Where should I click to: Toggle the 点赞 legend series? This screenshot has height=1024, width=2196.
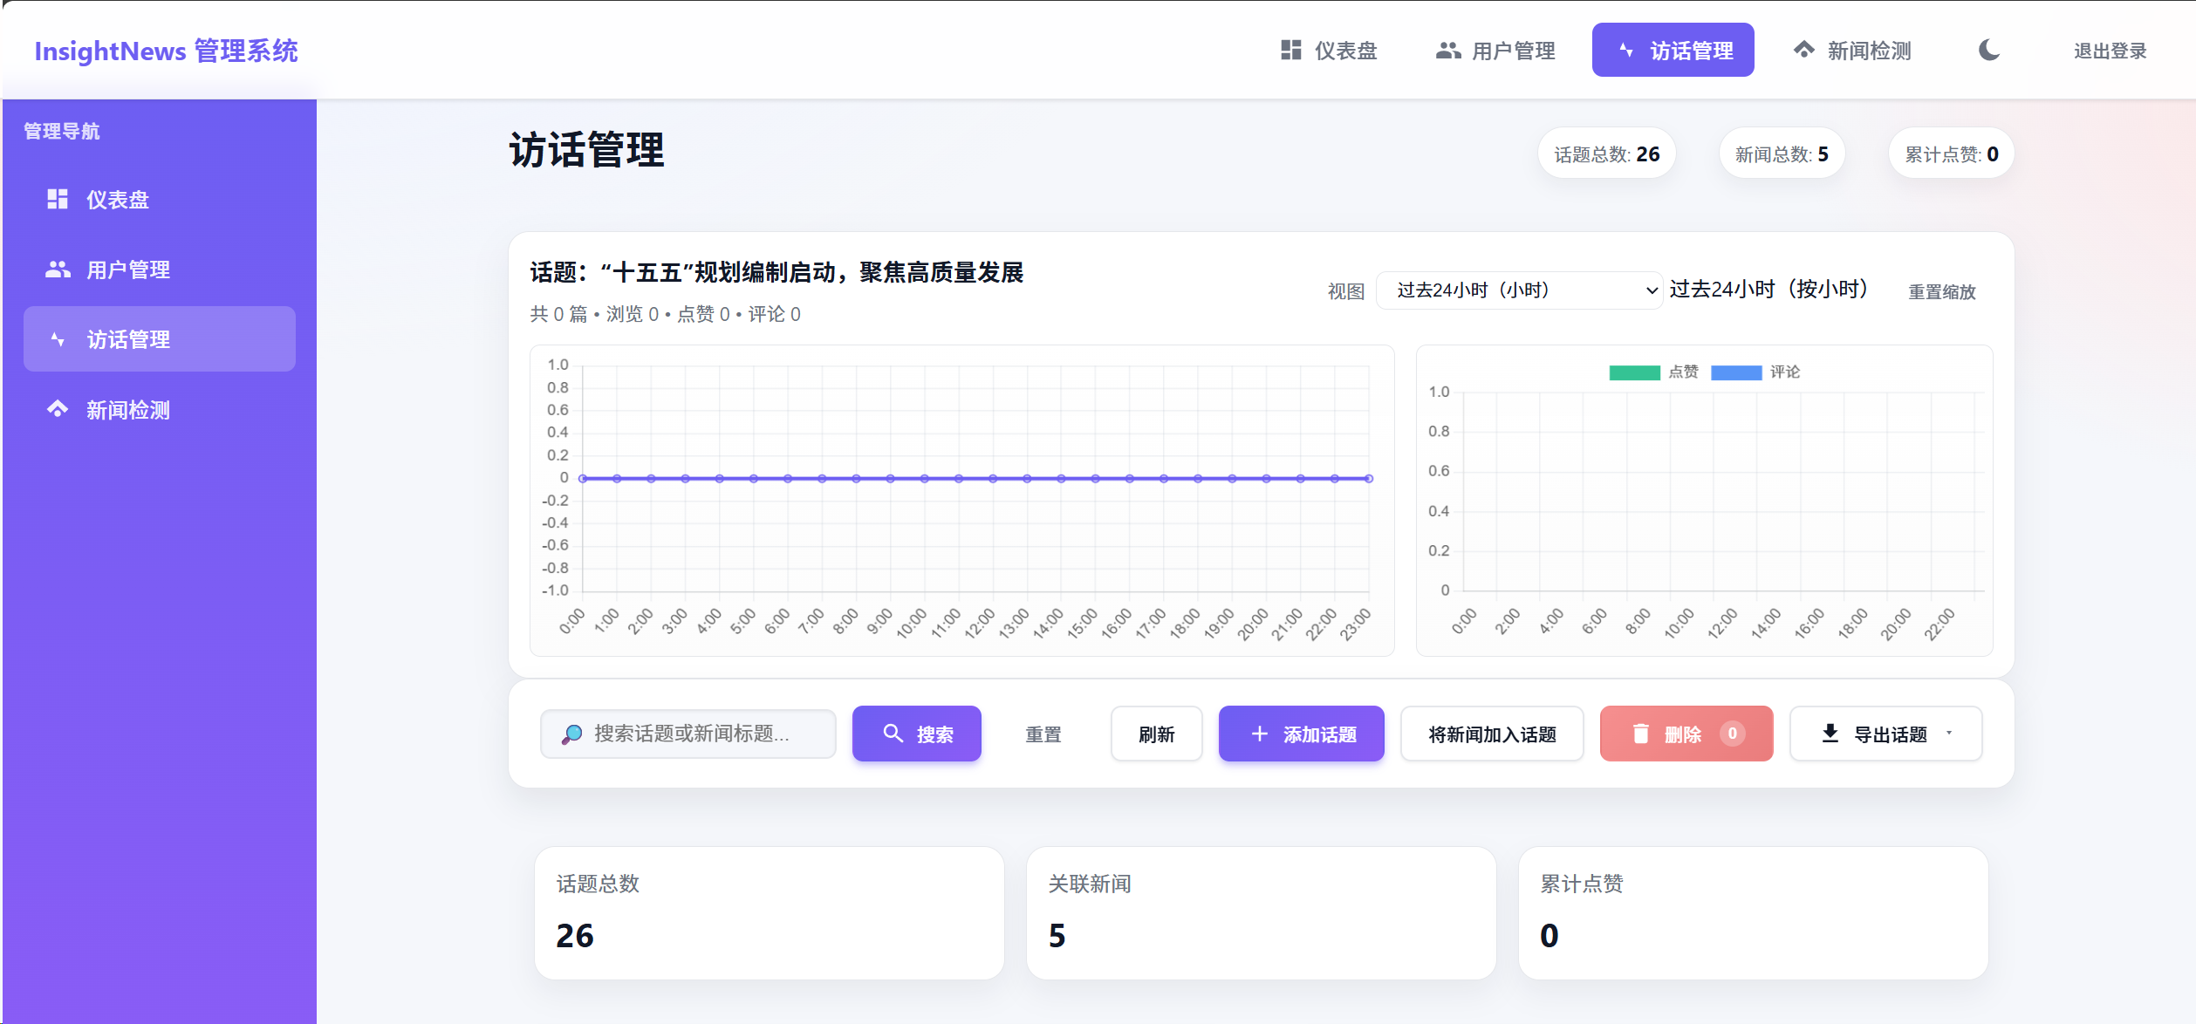(1653, 372)
